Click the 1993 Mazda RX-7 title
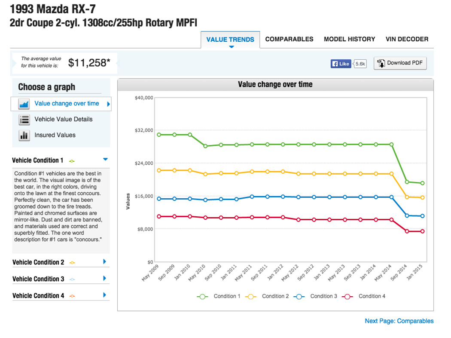This screenshot has width=451, height=338. tap(53, 9)
